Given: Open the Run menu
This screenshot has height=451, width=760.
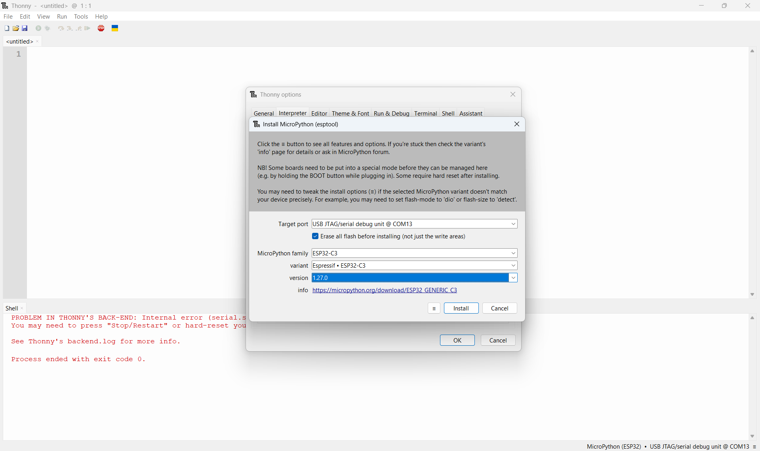Looking at the screenshot, I should (62, 17).
